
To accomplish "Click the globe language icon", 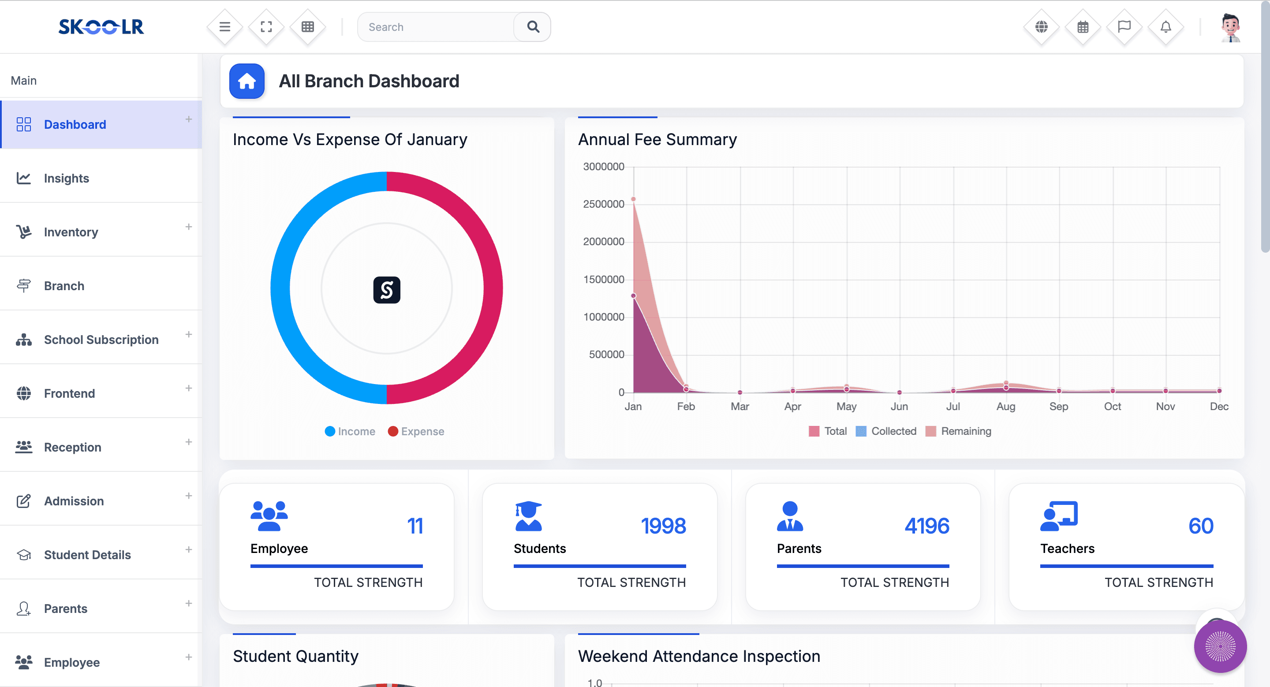I will [x=1041, y=26].
